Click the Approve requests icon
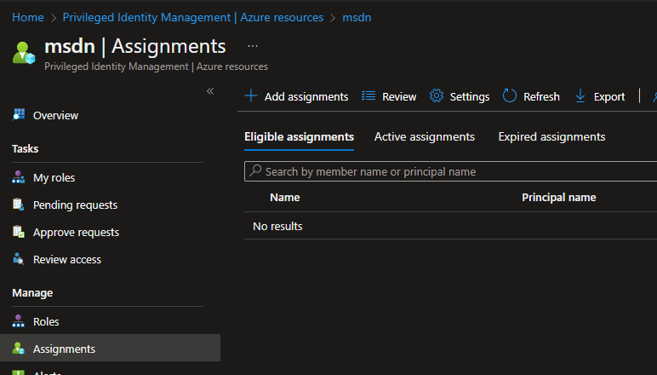657x375 pixels. tap(19, 233)
